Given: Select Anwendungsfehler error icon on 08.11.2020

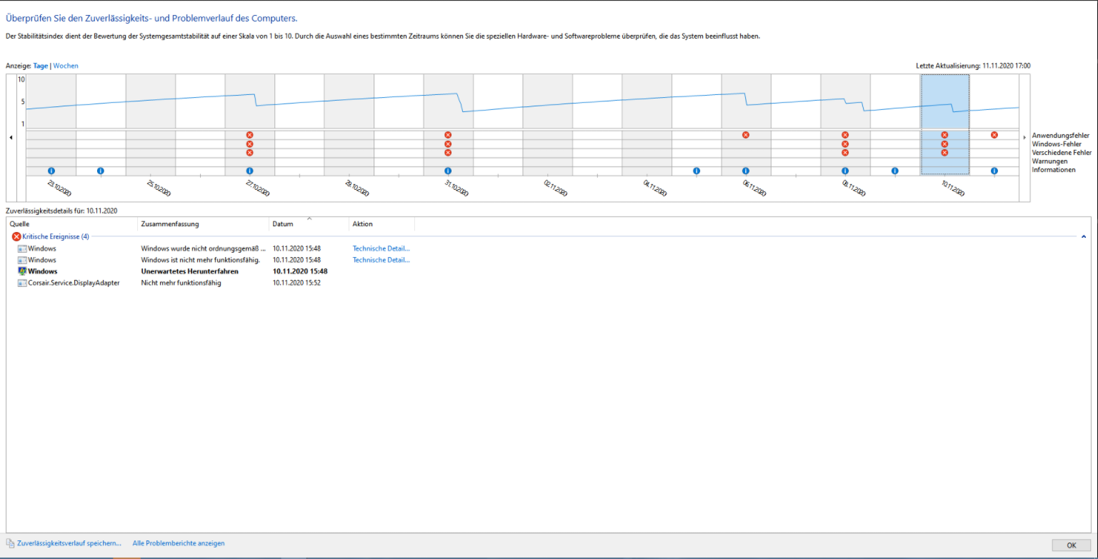Looking at the screenshot, I should (845, 135).
